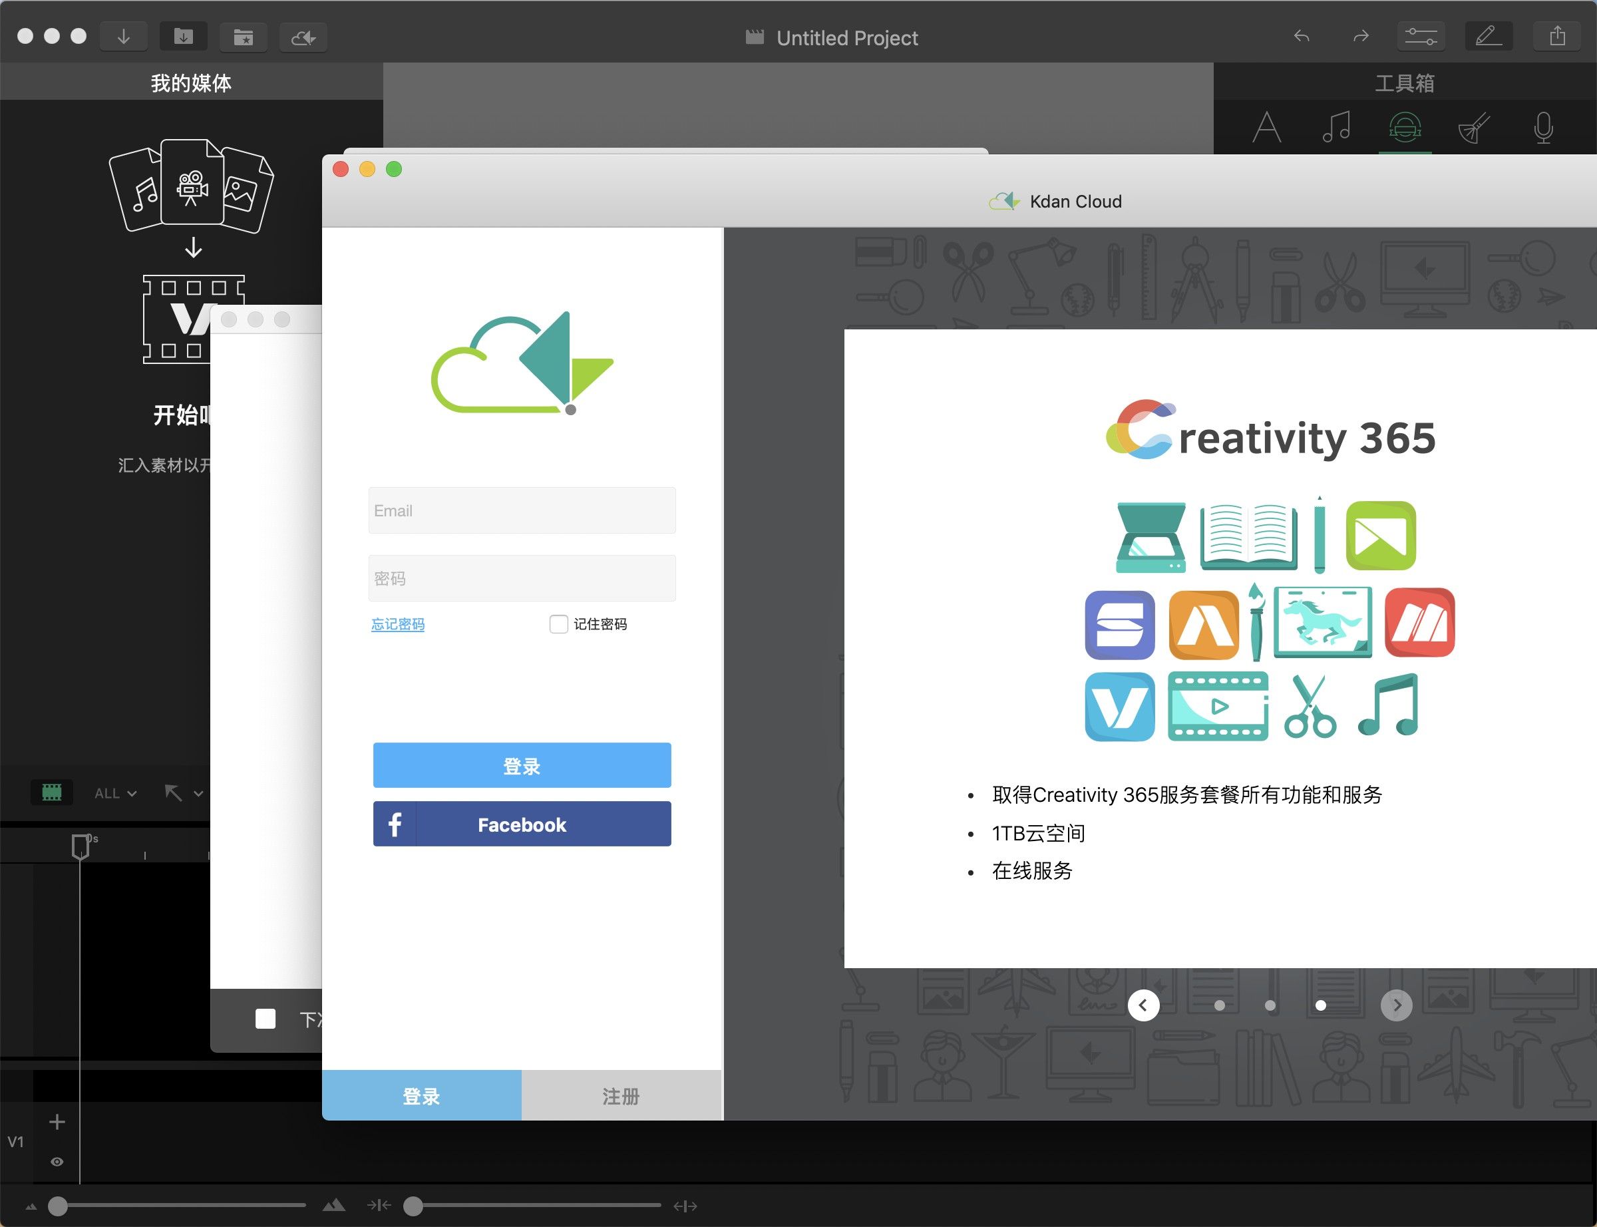Click the import download arrow icon

tap(123, 37)
